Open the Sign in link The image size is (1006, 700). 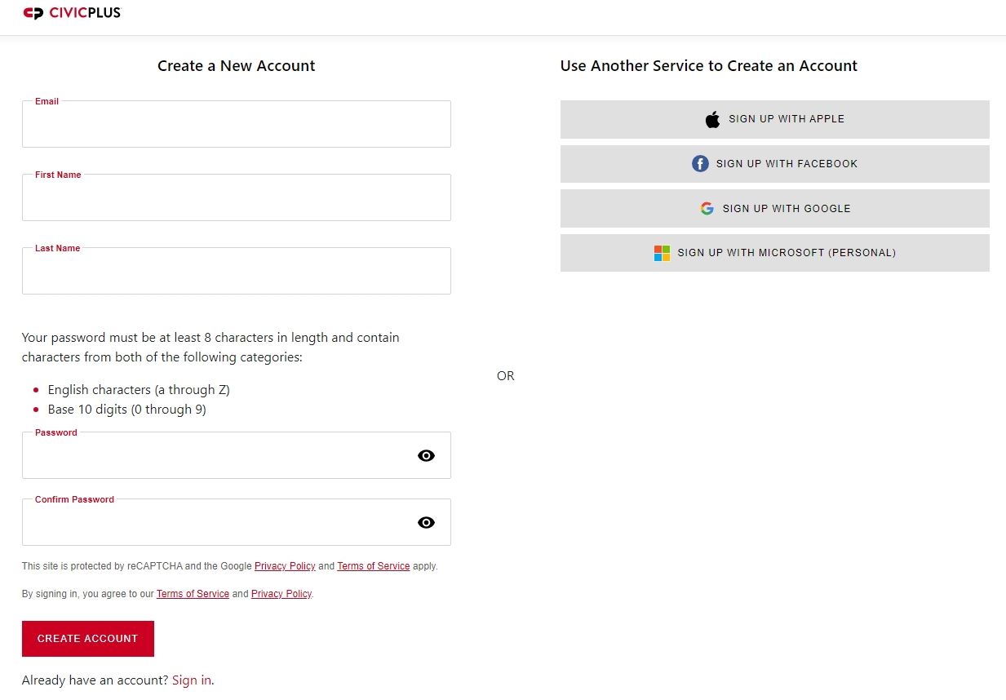coord(191,680)
